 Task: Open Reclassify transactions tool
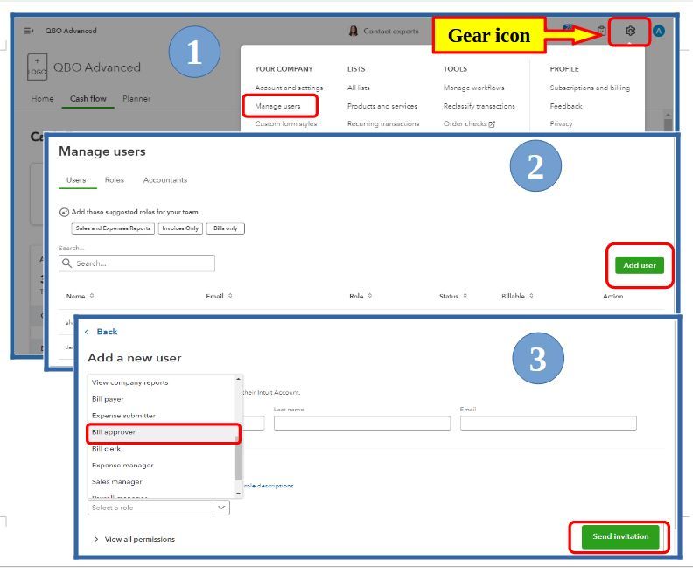click(x=479, y=106)
